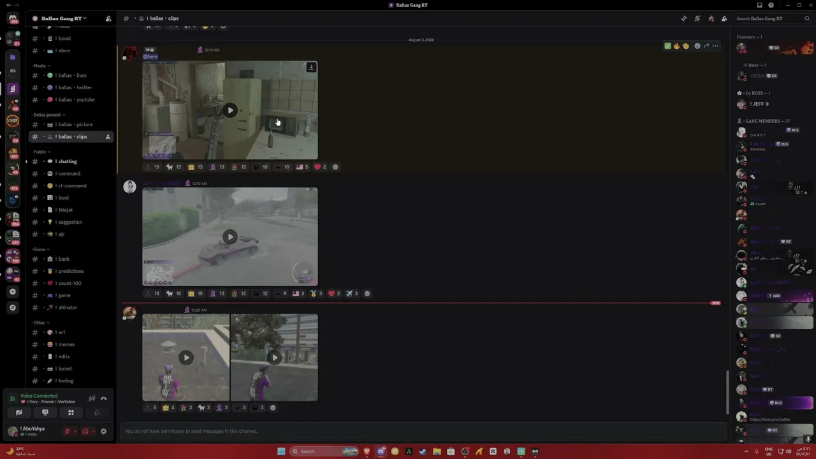The height and width of the screenshot is (459, 816).
Task: Add a reaction under the racing car clip
Action: 367,294
